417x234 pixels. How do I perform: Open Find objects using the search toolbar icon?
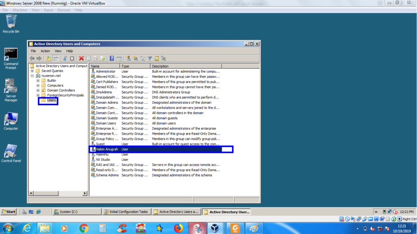coord(157,58)
